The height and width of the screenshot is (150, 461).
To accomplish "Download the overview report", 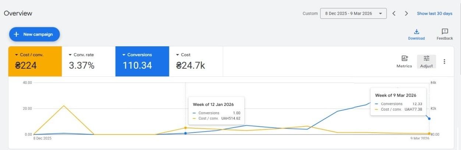I will [x=416, y=35].
